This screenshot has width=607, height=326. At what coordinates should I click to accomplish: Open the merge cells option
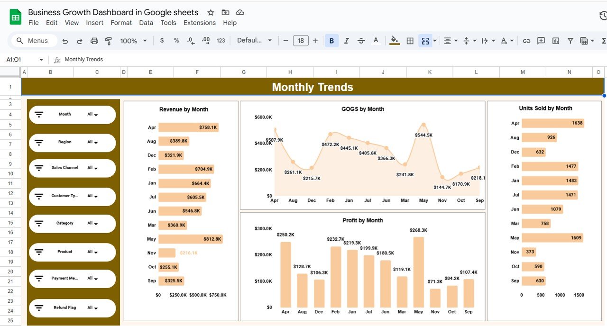pos(425,41)
